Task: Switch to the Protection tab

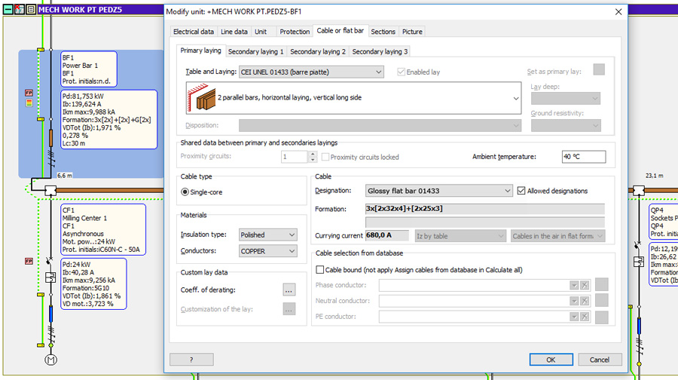Action: point(295,32)
